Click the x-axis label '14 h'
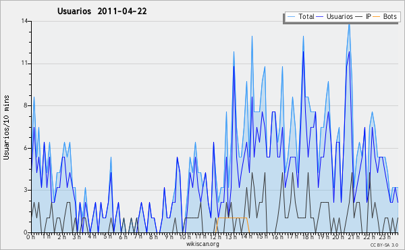This screenshot has height=250, width=405. click(x=246, y=236)
